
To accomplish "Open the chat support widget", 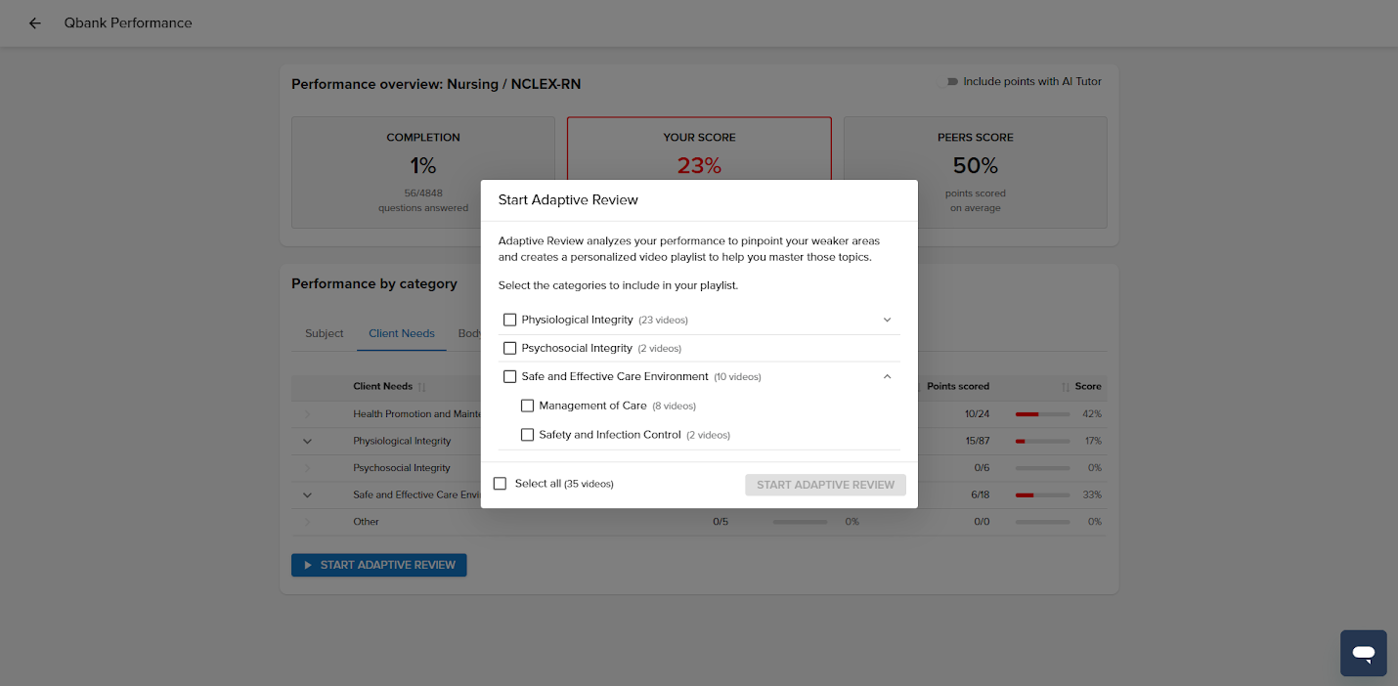I will [1363, 653].
